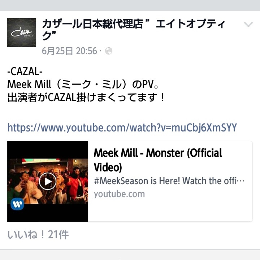The image size is (260, 260).
Task: Select the -CAZAL- post text heading
Action: (x=25, y=71)
